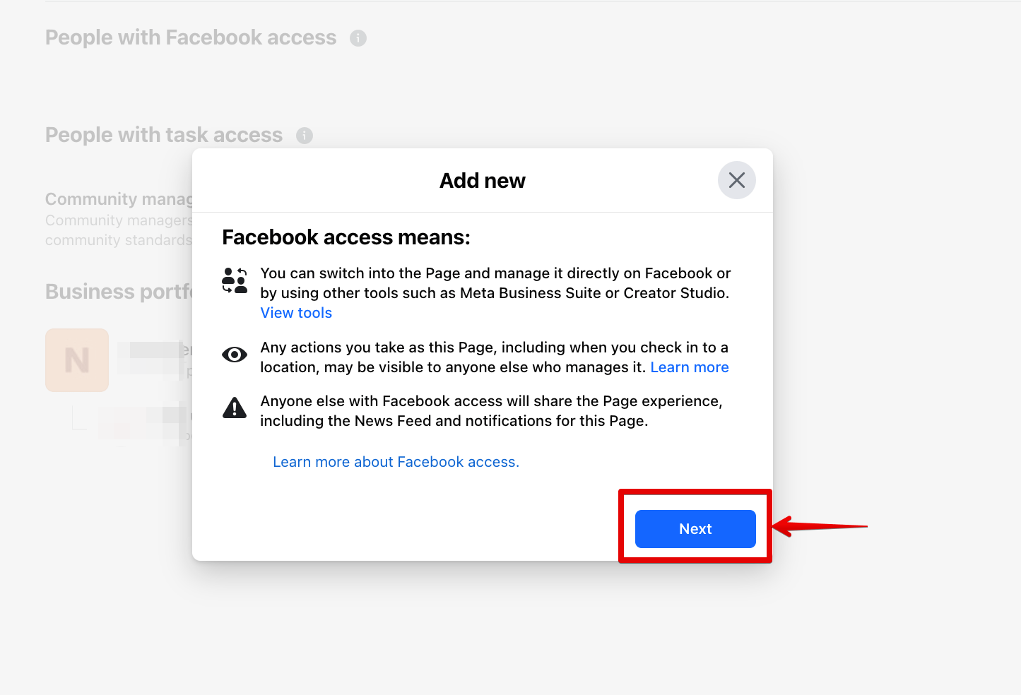Click the People with Facebook access heading
Image resolution: width=1021 pixels, height=695 pixels.
click(x=191, y=37)
